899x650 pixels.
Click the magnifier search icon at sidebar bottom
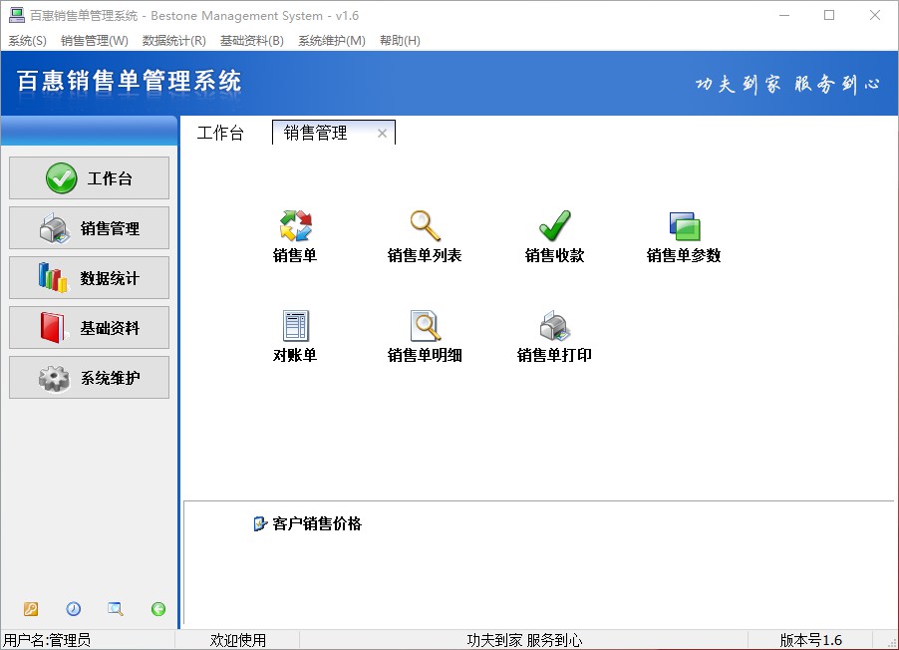[x=115, y=608]
